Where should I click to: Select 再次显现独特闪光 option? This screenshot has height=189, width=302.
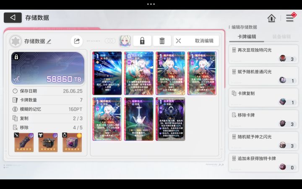(x=263, y=54)
